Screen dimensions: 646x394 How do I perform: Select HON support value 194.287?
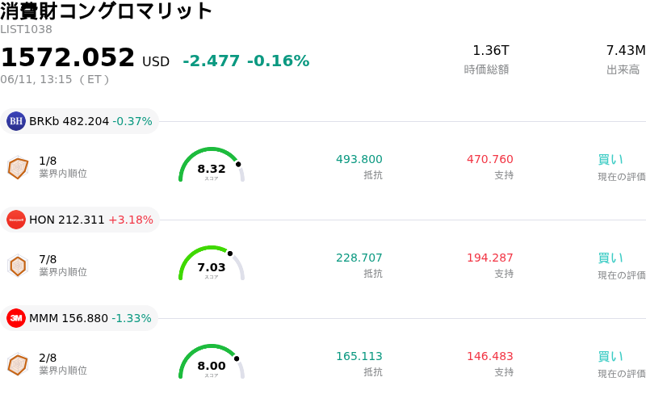point(490,258)
